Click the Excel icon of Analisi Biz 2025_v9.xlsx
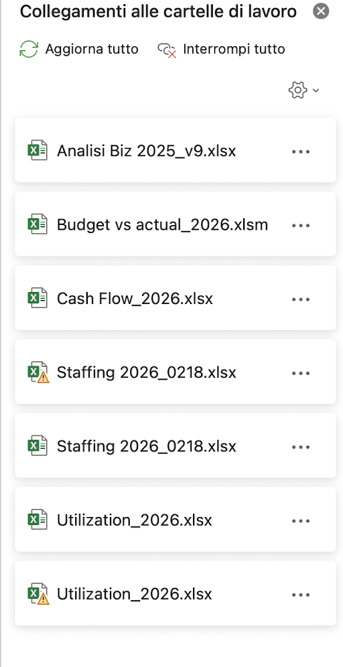 [38, 151]
